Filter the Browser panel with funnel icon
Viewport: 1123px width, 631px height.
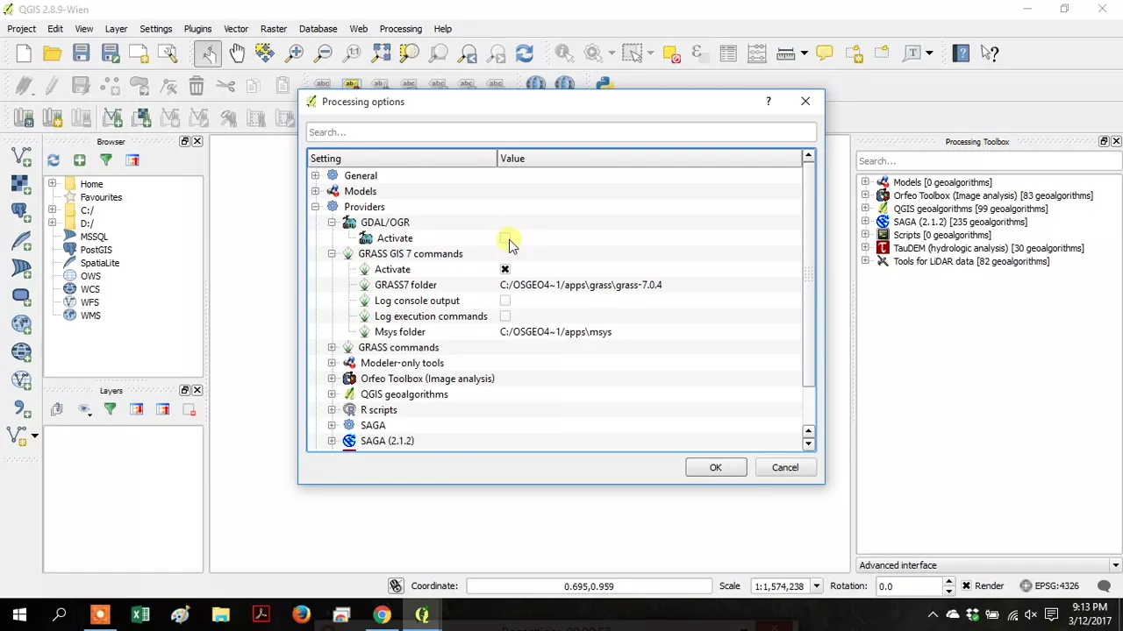pos(106,160)
